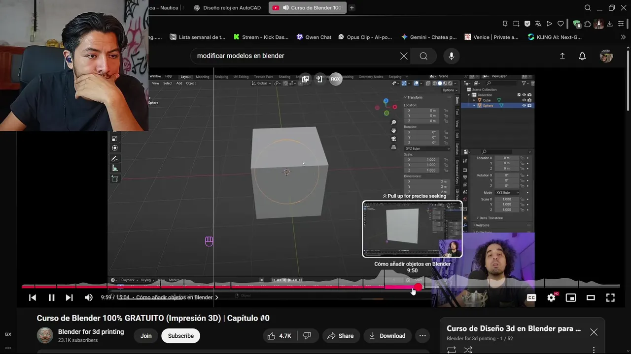Open Qwen Chat bookmark
631x354 pixels.
tap(314, 37)
